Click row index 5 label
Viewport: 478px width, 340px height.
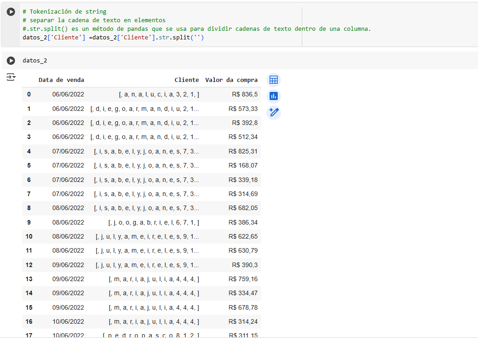tap(29, 165)
